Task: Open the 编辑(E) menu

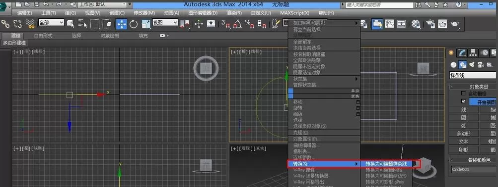Action: [24, 13]
